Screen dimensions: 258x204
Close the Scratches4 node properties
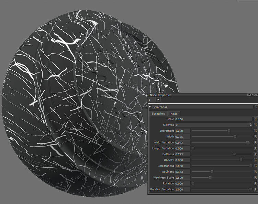pos(256,107)
